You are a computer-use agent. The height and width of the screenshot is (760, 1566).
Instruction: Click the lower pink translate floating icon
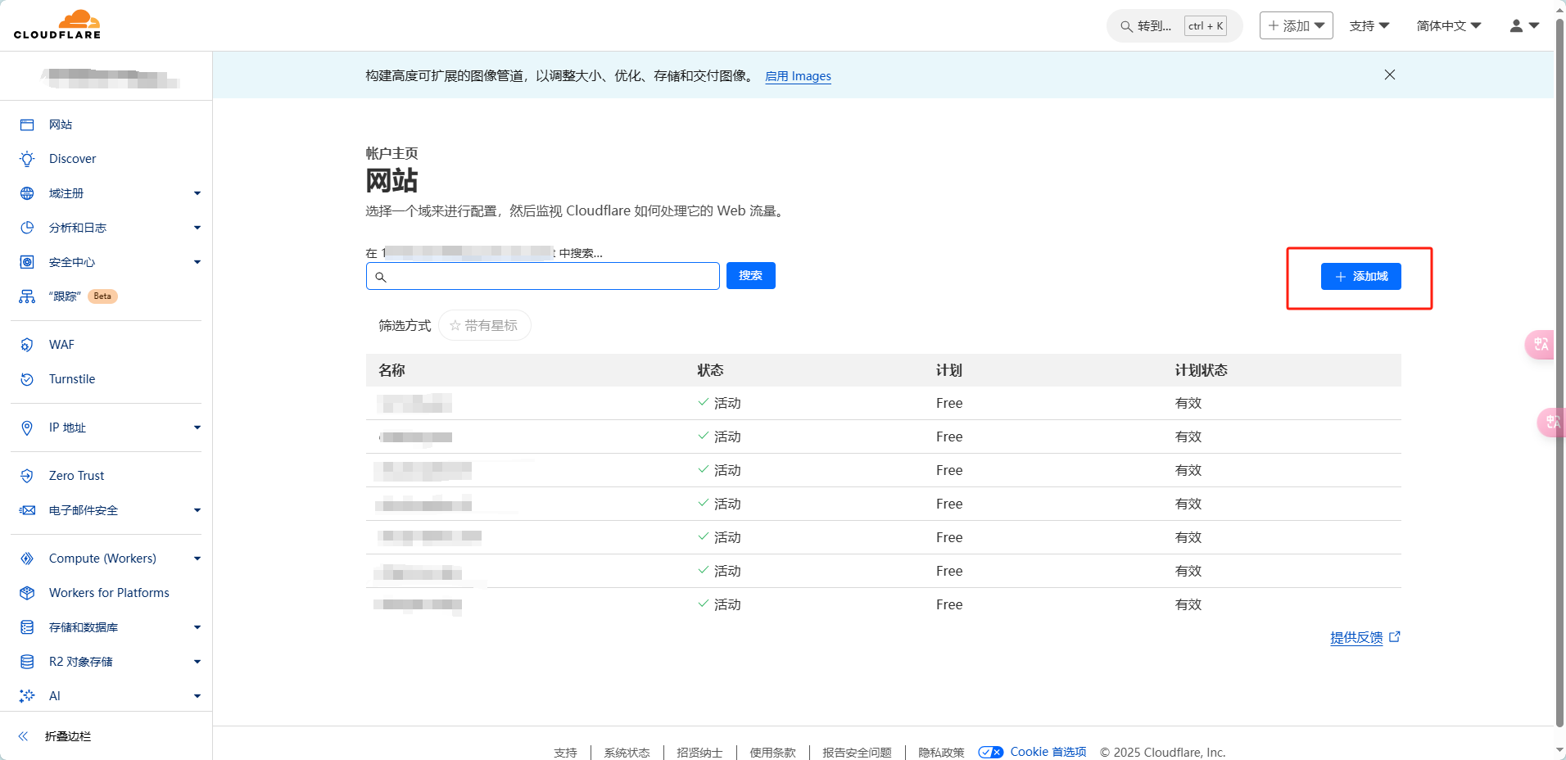pyautogui.click(x=1552, y=422)
